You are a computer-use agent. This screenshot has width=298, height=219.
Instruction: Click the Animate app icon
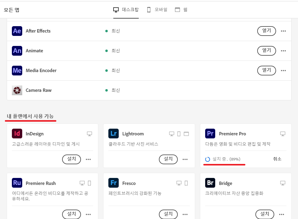tap(17, 51)
